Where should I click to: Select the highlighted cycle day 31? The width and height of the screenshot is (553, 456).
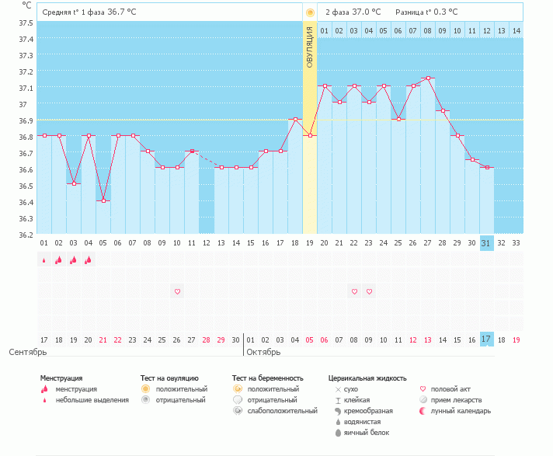(487, 243)
